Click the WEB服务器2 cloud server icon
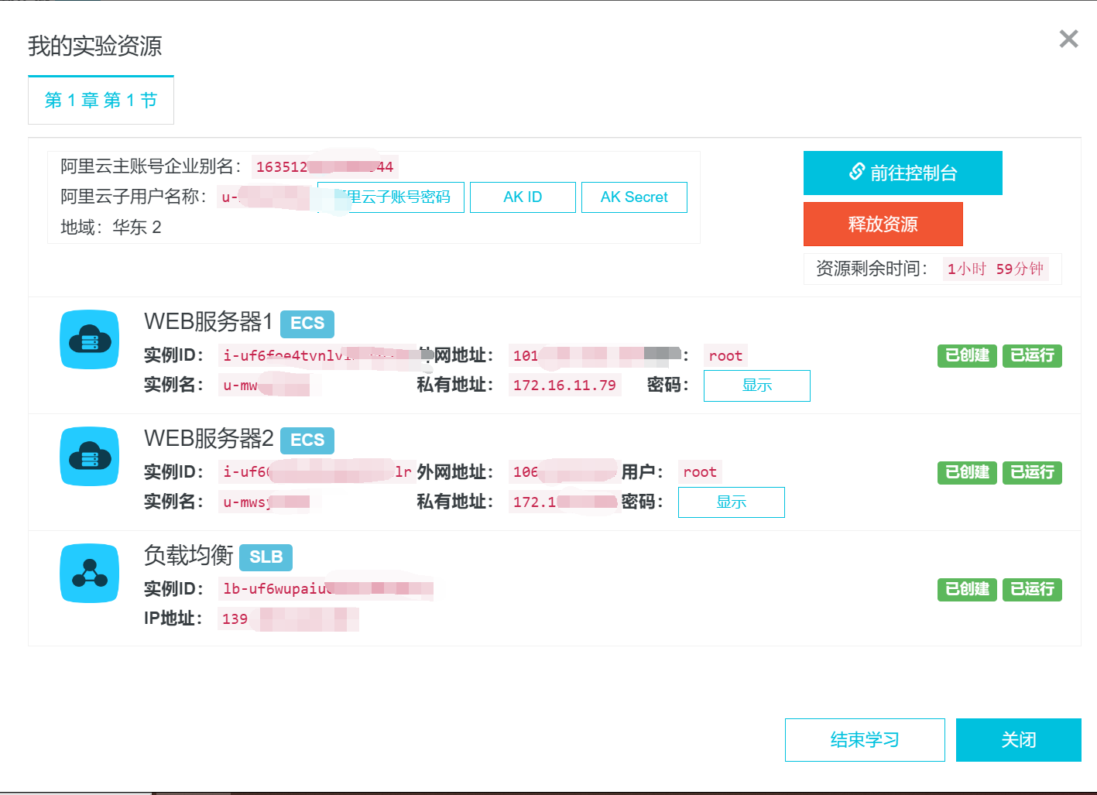The width and height of the screenshot is (1097, 795). point(90,457)
